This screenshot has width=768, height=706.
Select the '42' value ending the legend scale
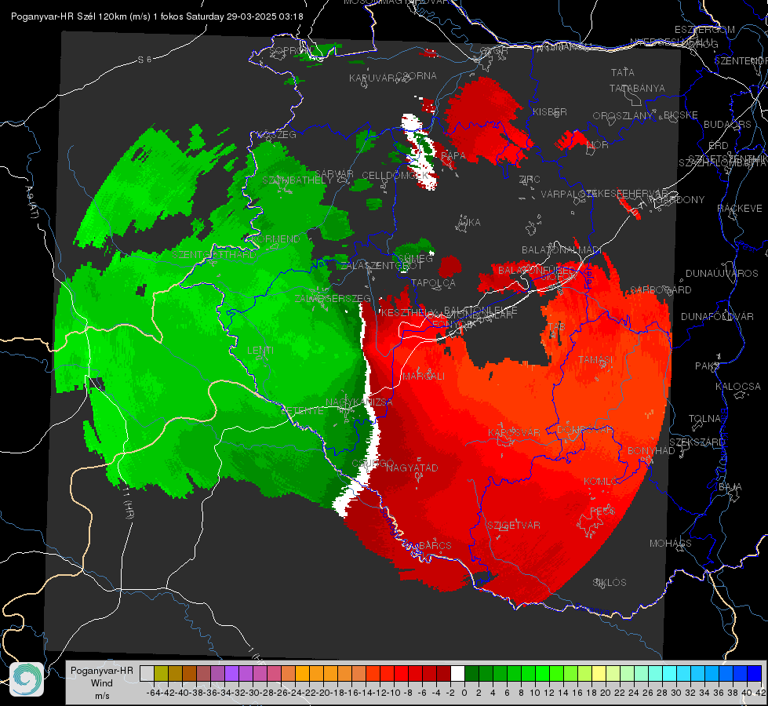pyautogui.click(x=760, y=693)
